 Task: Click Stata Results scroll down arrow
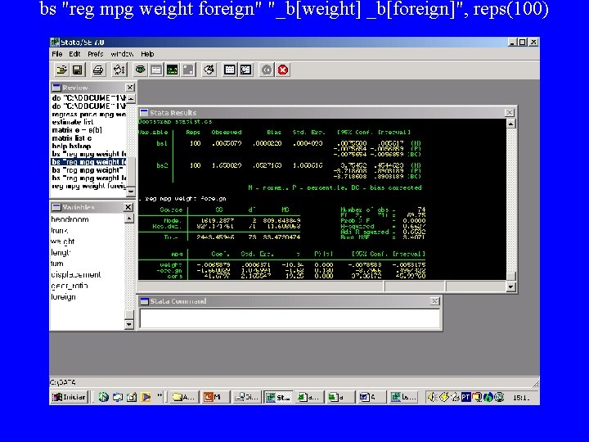[x=510, y=287]
